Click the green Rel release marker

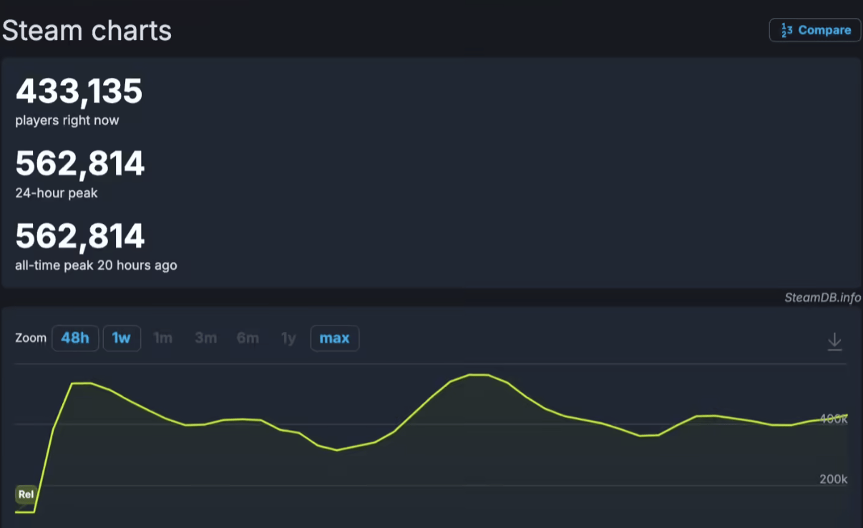coord(26,494)
